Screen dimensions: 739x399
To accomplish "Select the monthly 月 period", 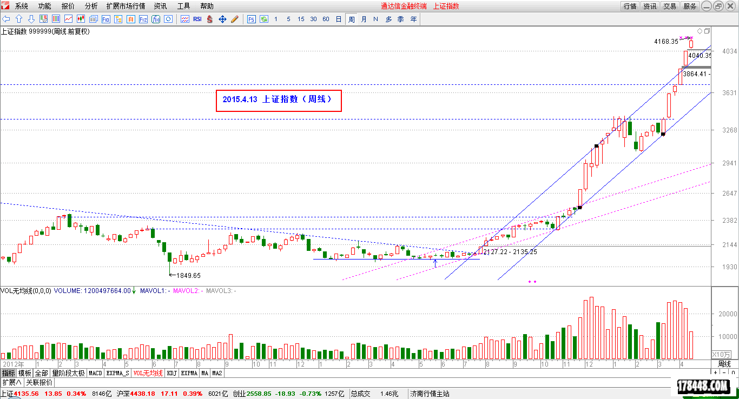I will click(364, 19).
